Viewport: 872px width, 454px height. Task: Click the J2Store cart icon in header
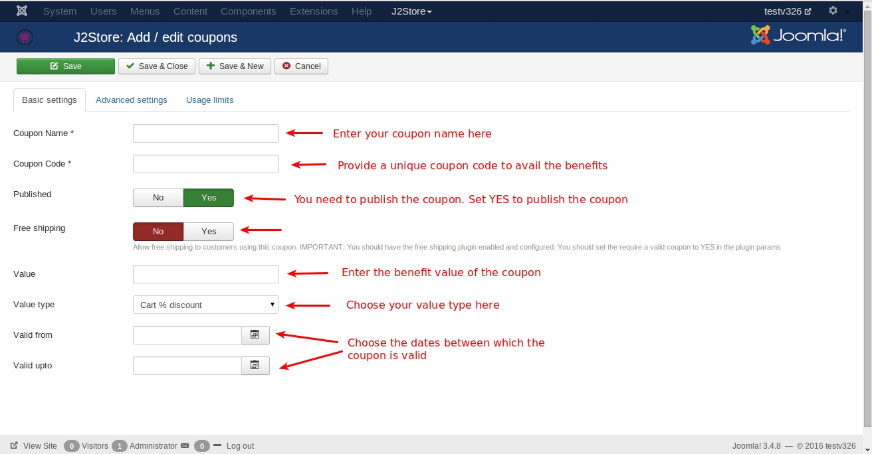tap(25, 37)
